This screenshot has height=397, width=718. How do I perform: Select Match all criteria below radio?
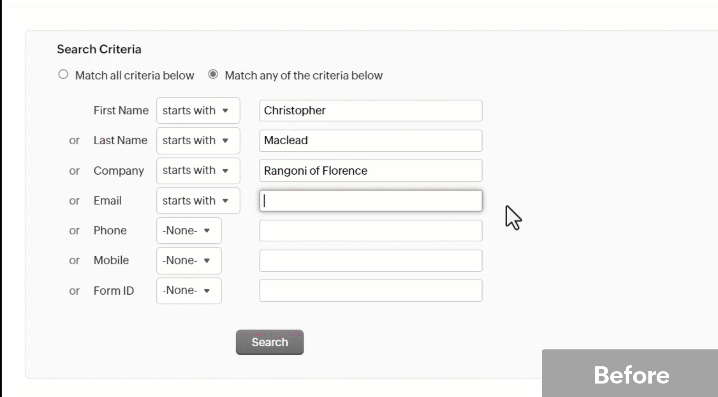click(63, 74)
